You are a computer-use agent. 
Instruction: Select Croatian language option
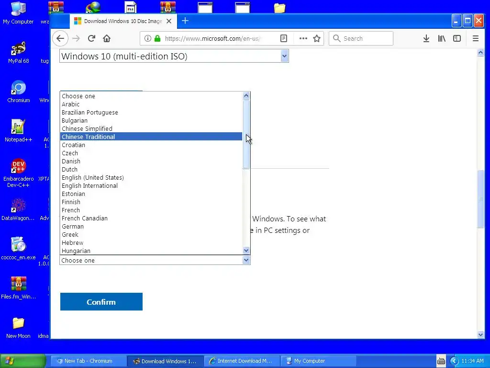151,145
